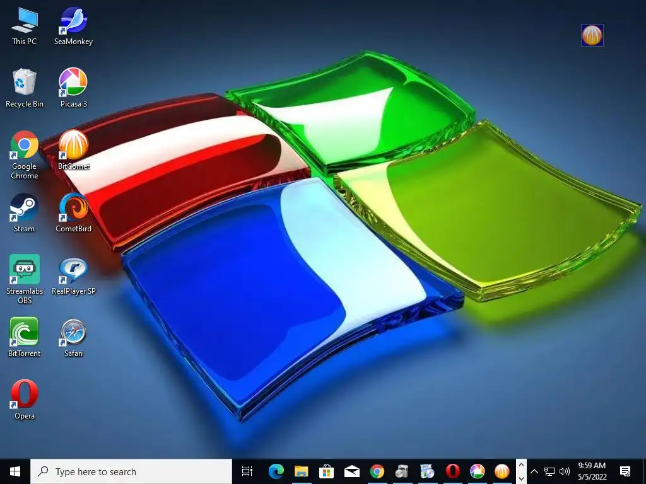646x484 pixels.
Task: Select the Steam desktop shortcut
Action: pos(25,213)
